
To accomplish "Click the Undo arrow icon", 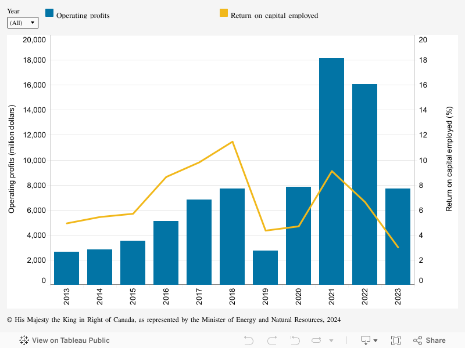I will tap(249, 340).
